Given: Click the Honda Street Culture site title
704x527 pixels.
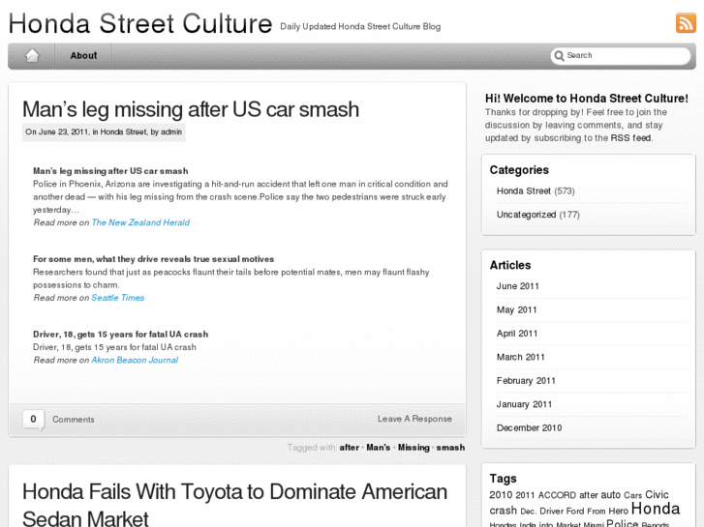Looking at the screenshot, I should click(x=140, y=24).
